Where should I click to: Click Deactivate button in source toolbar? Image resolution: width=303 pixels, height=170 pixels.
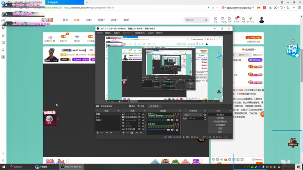coord(154,106)
